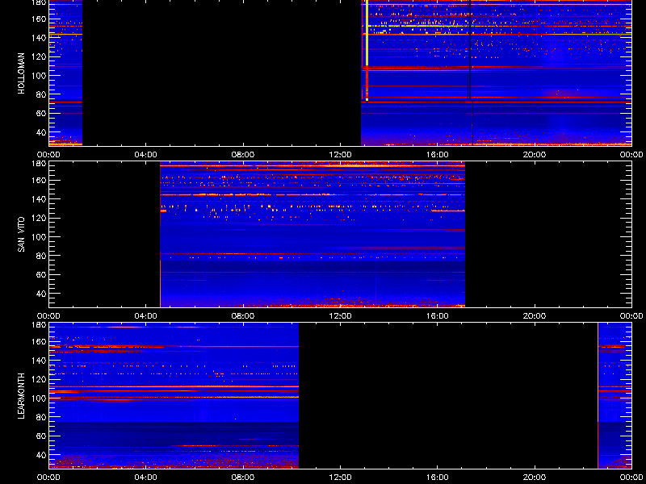Pick the 100 label on San Vito axis
Viewport: 646px width, 484px height.
pos(40,237)
